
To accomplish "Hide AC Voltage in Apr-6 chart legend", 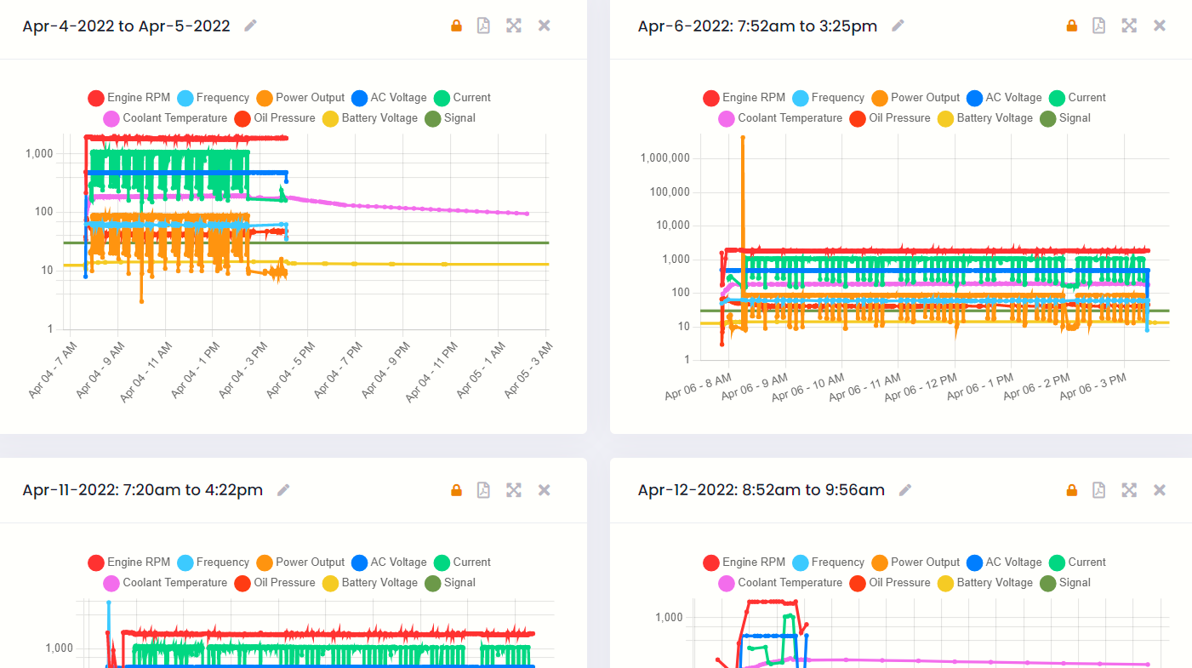I will (1004, 98).
